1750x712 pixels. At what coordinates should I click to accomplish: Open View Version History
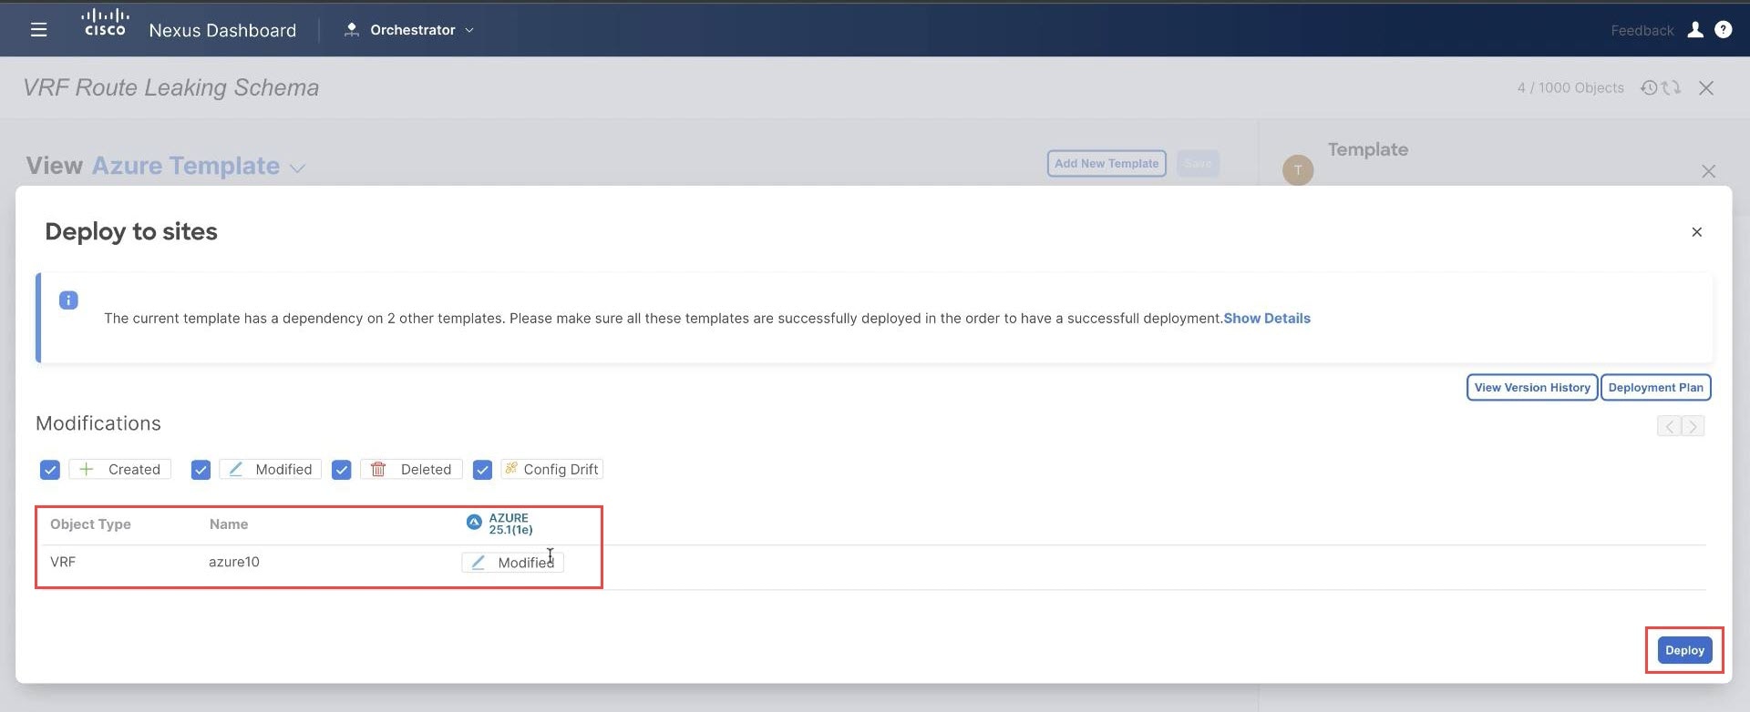click(1531, 387)
